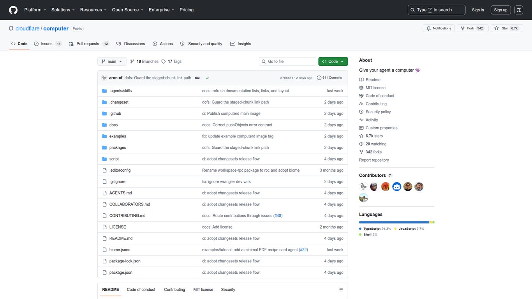
Task: Open the Security policy link in About
Action: [375, 112]
